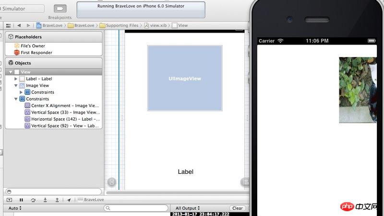Open the All Output dropdown
The image size is (384, 216).
188,208
